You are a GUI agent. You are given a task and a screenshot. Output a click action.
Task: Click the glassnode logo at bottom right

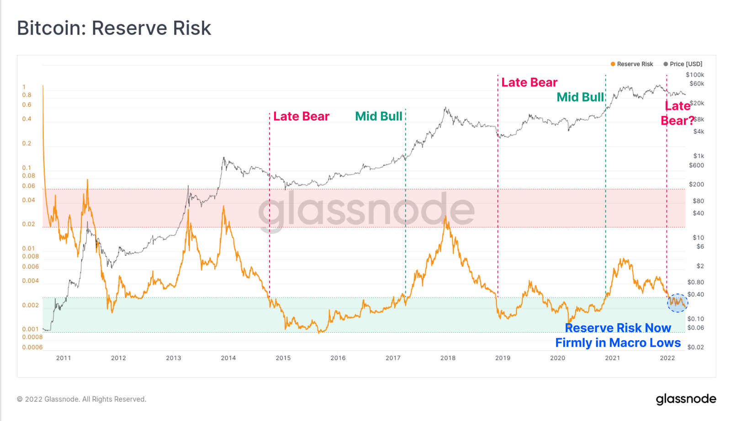[686, 399]
